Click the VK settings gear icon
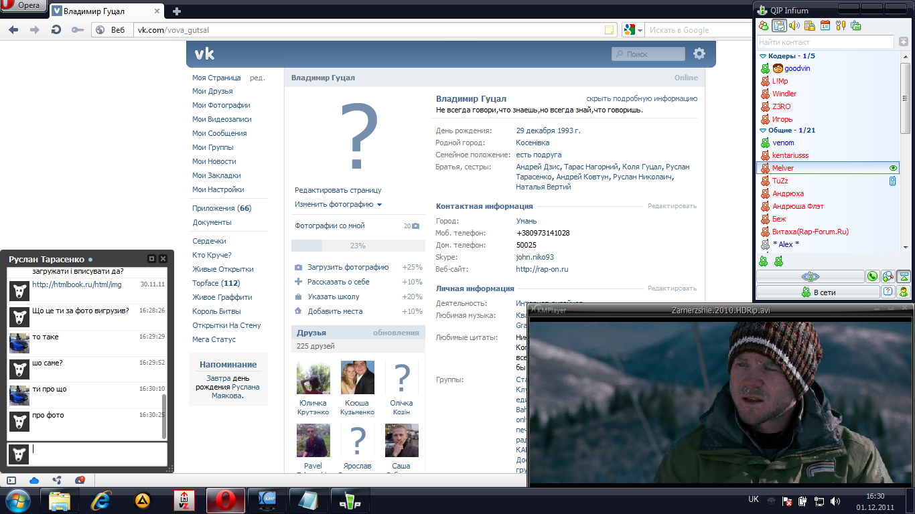 [699, 54]
